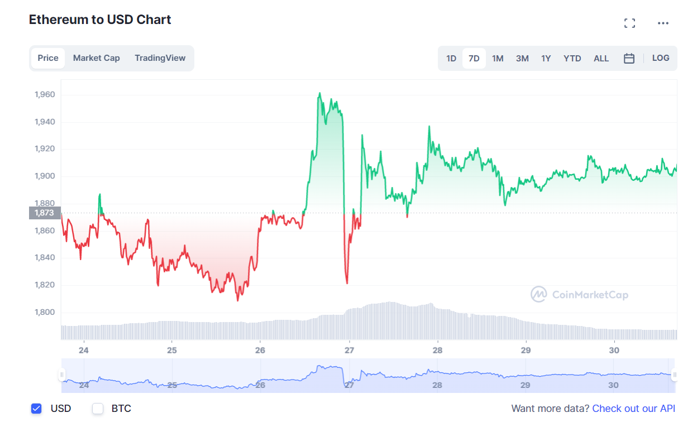
Task: Switch to the Market Cap tab
Action: coord(96,58)
